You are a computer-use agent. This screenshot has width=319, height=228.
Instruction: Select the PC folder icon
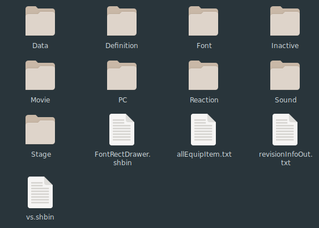click(x=122, y=75)
